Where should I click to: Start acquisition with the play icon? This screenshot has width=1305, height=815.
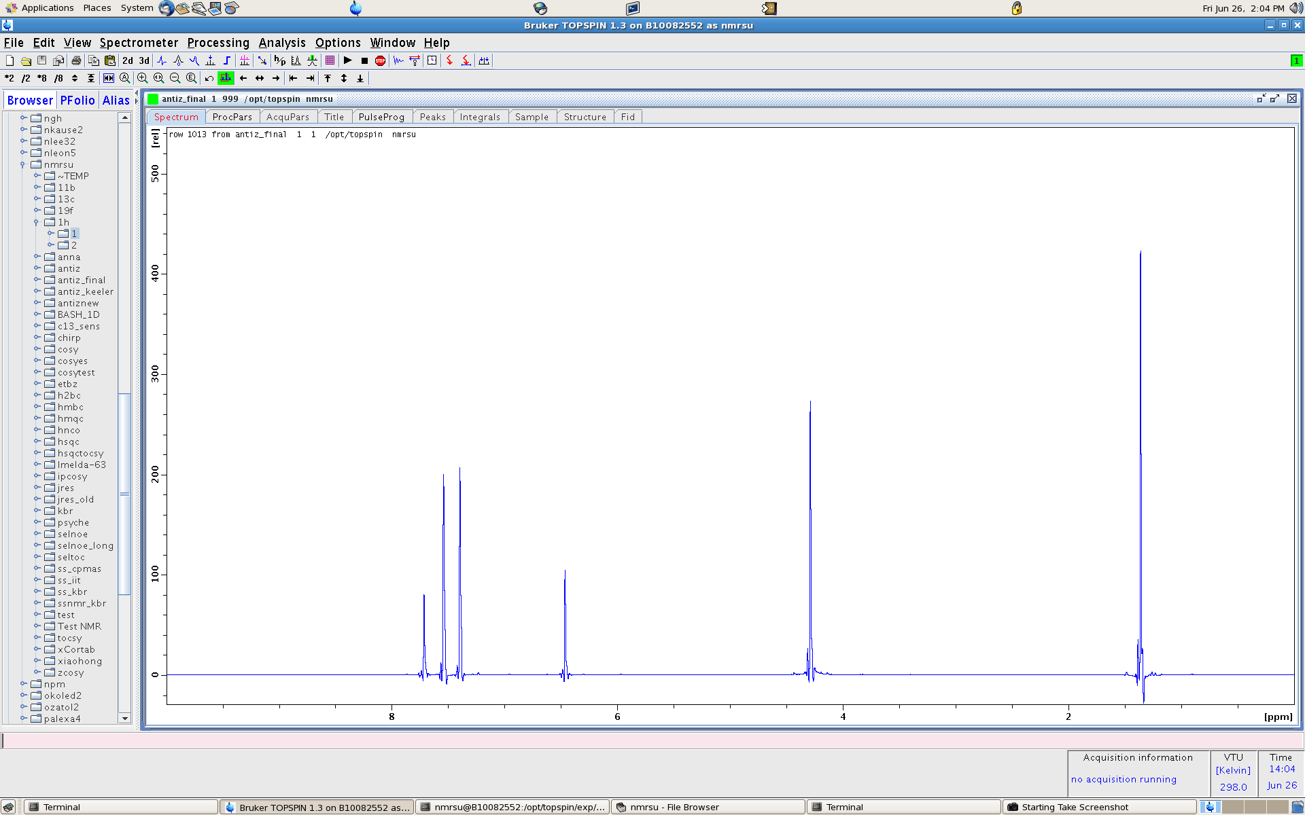coord(348,60)
